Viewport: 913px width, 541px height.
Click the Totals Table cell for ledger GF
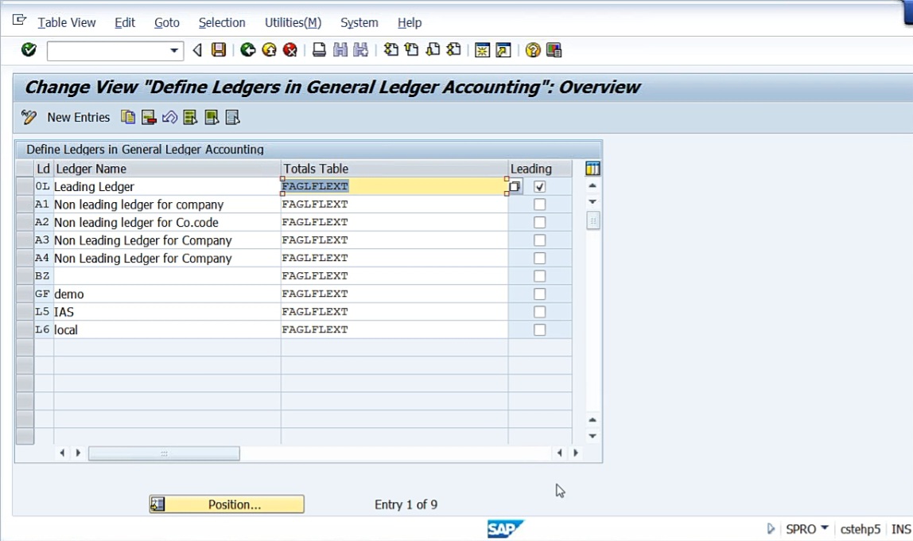(x=394, y=294)
